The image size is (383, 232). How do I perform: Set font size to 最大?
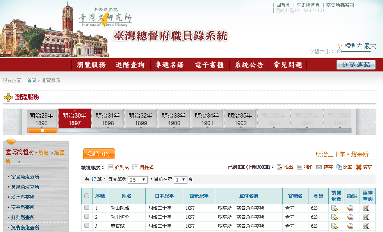[370, 46]
